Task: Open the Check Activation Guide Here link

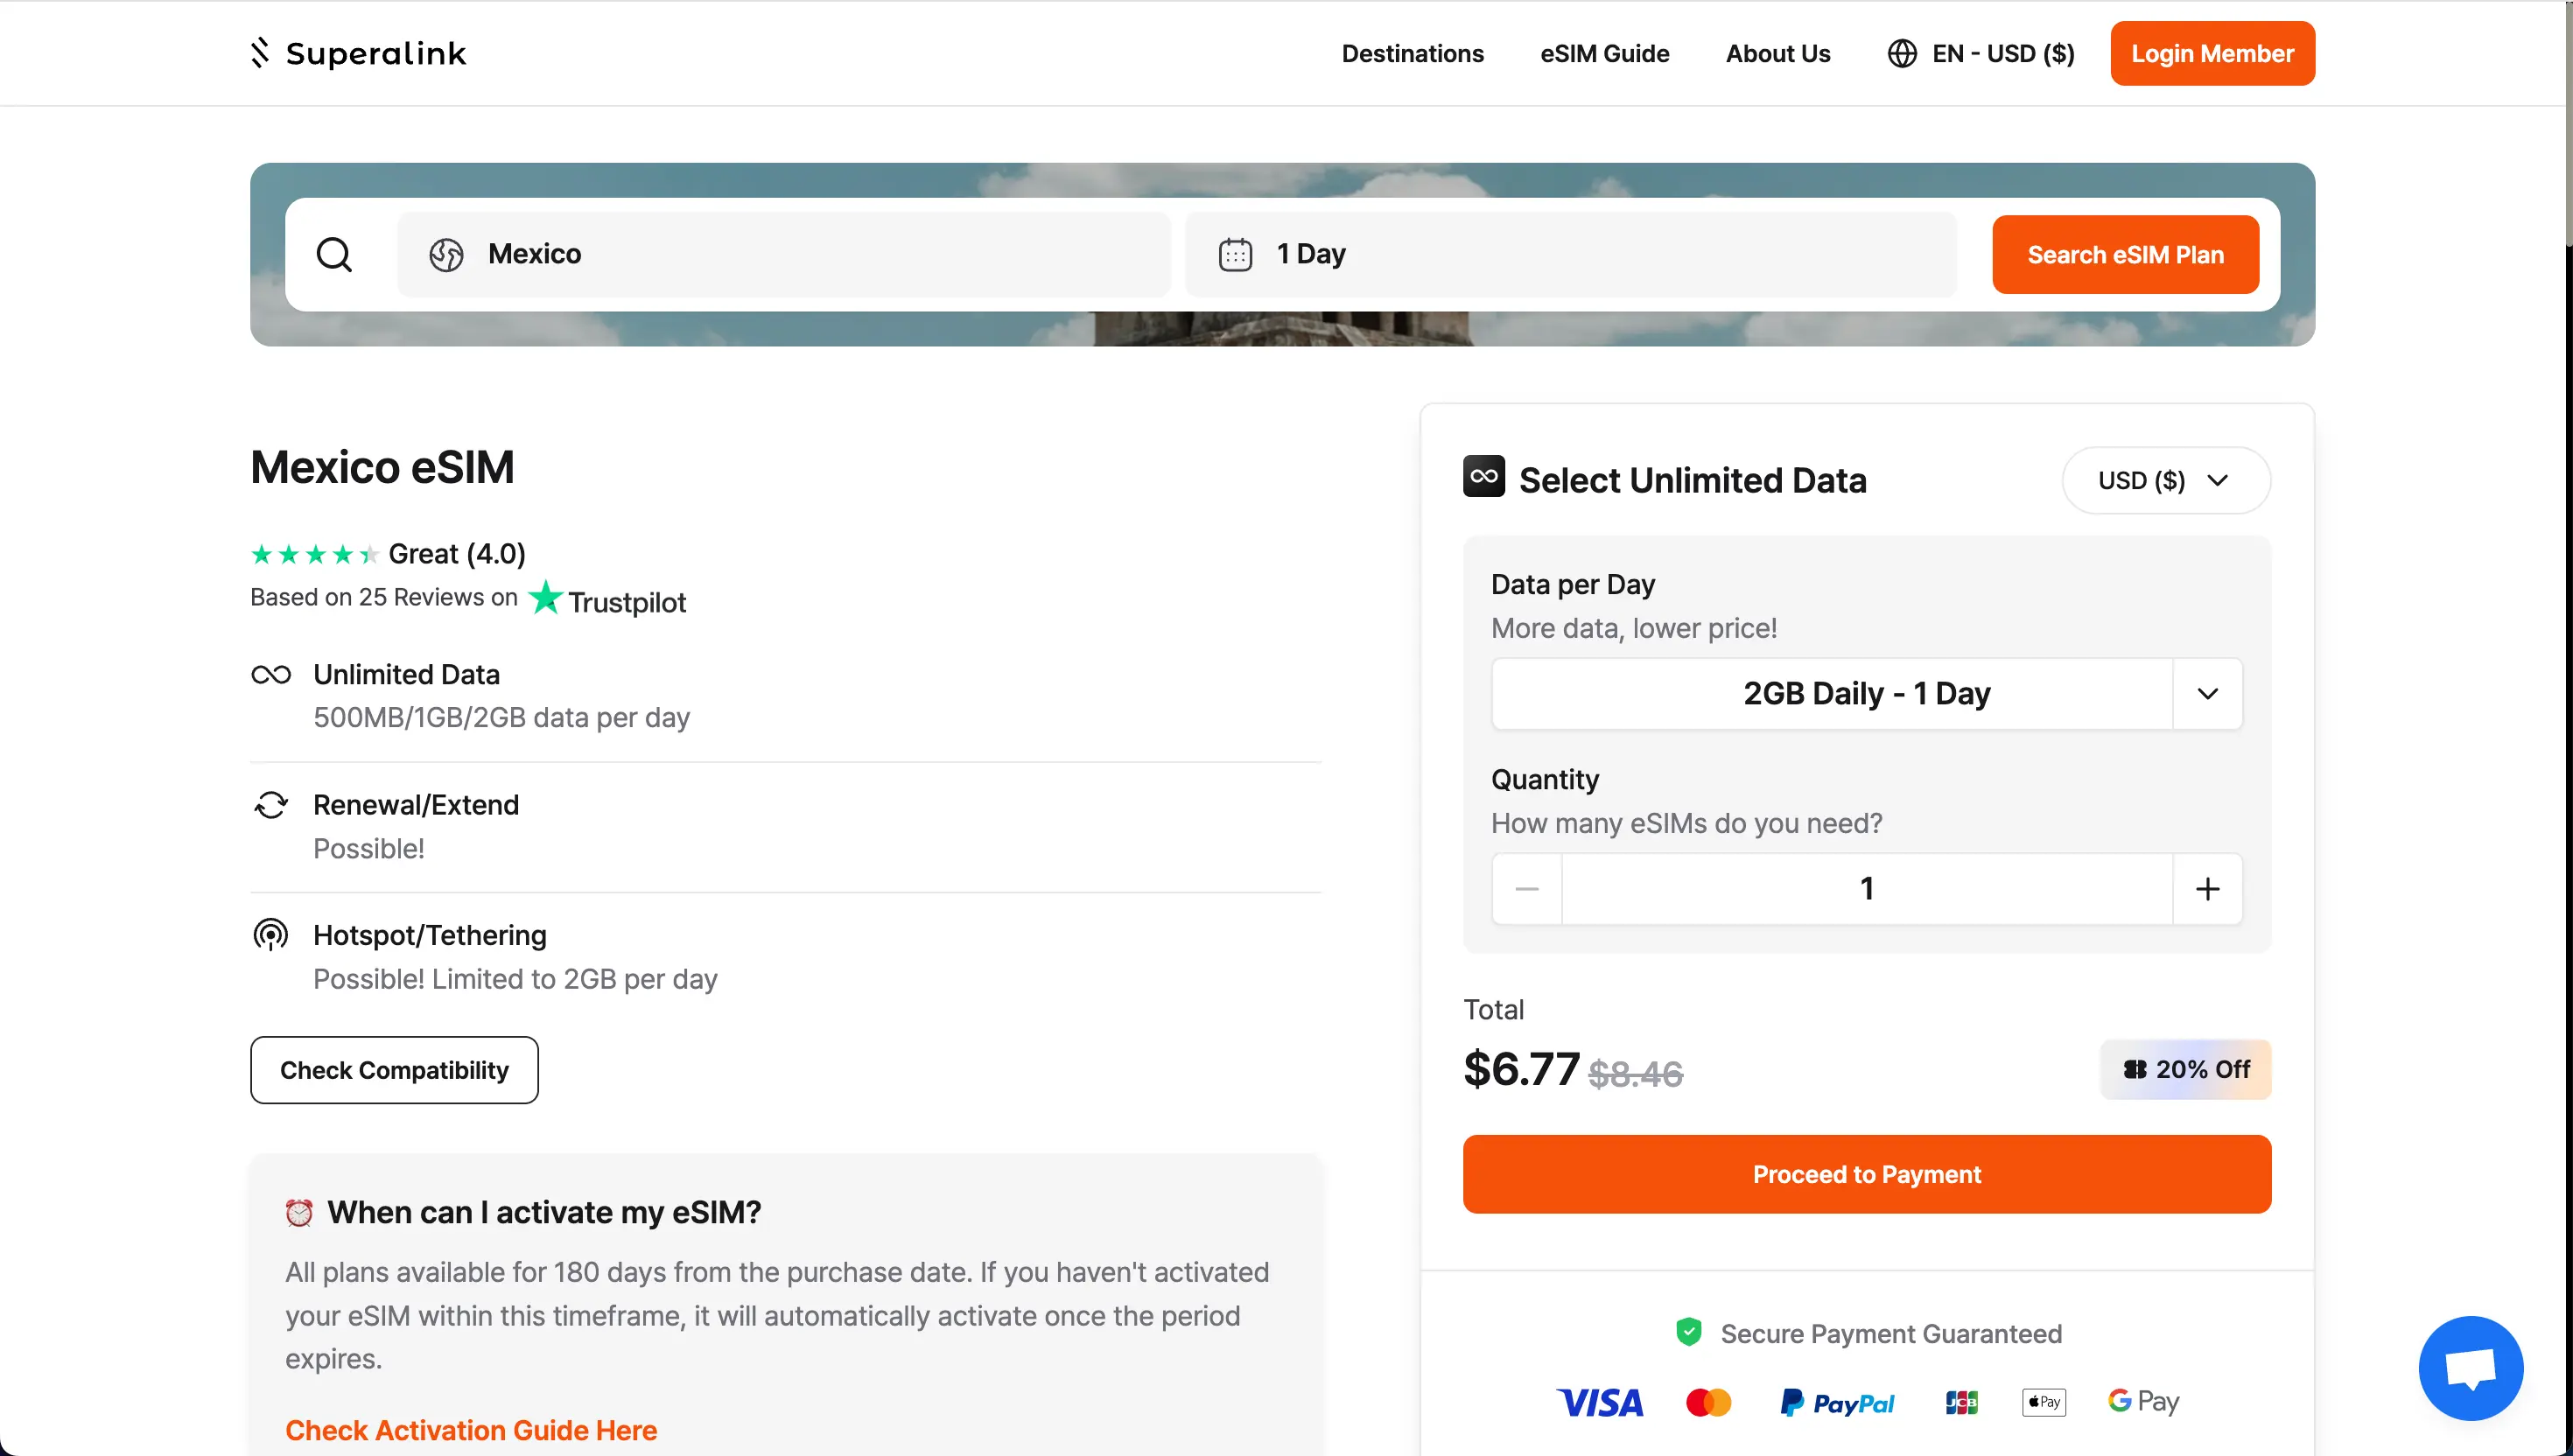Action: pos(470,1430)
